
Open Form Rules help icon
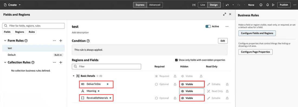pyautogui.click(x=26, y=41)
